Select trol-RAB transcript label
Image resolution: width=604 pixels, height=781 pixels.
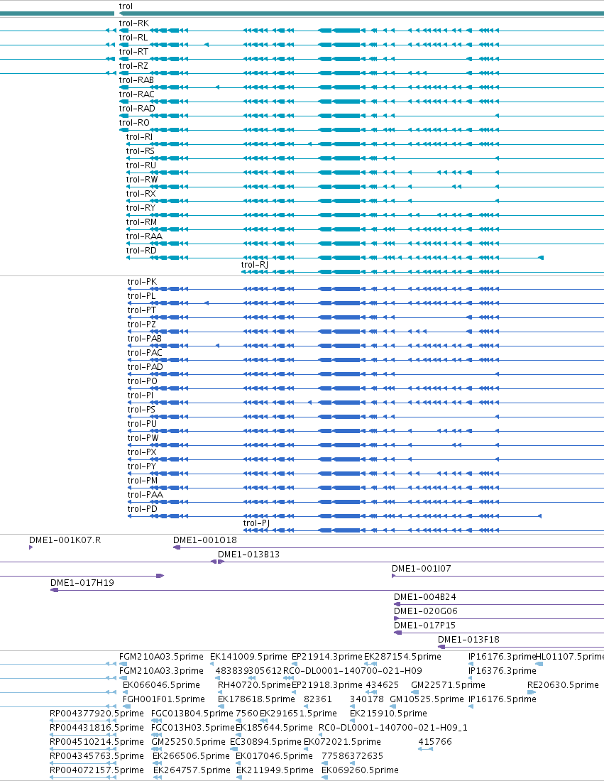pos(136,80)
